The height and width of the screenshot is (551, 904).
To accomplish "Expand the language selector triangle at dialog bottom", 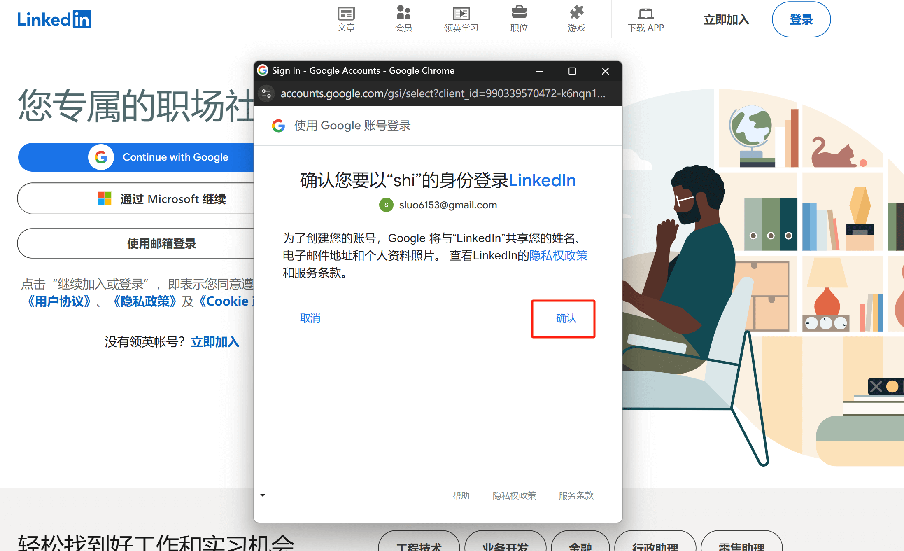I will click(x=263, y=495).
